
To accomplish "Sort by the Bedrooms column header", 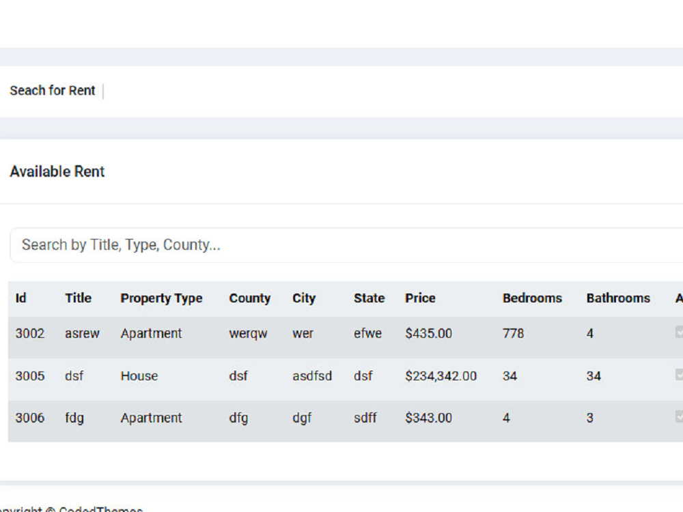I will [532, 298].
